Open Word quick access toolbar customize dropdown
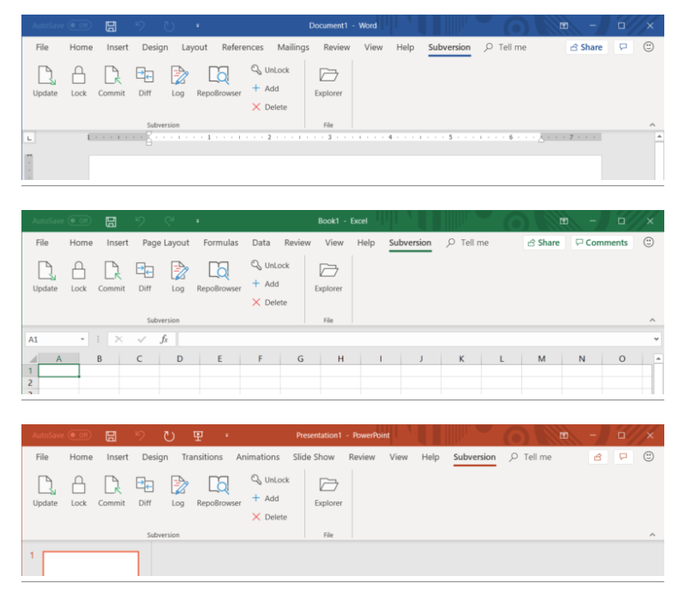696x594 pixels. pos(197,26)
